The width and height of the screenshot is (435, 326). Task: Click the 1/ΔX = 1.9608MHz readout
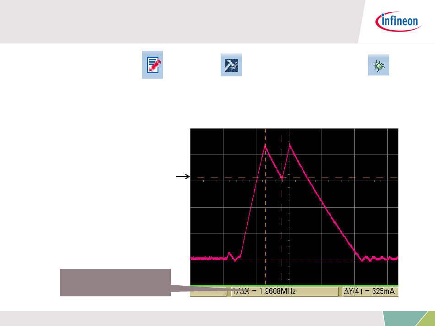(285, 291)
